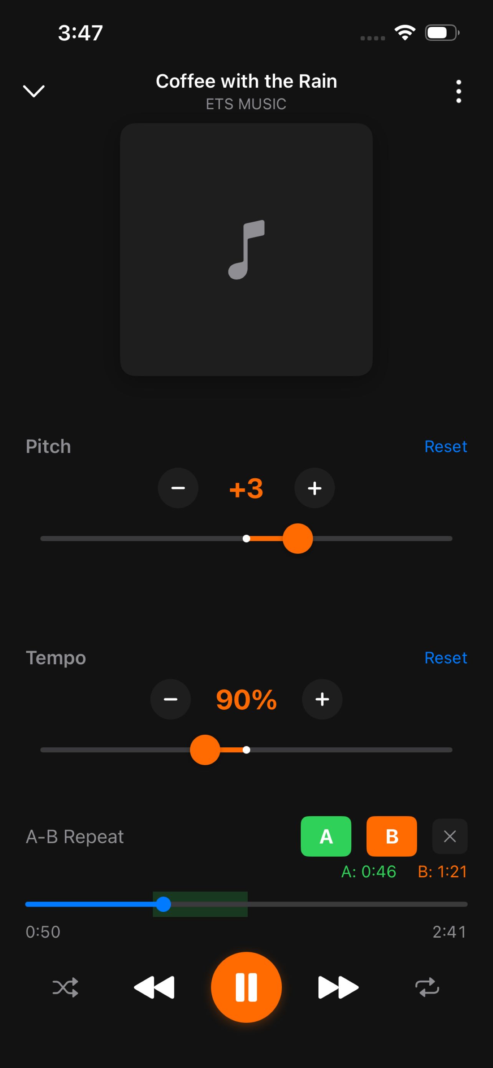This screenshot has width=493, height=1068.
Task: Reset the Pitch setting
Action: coord(445,446)
